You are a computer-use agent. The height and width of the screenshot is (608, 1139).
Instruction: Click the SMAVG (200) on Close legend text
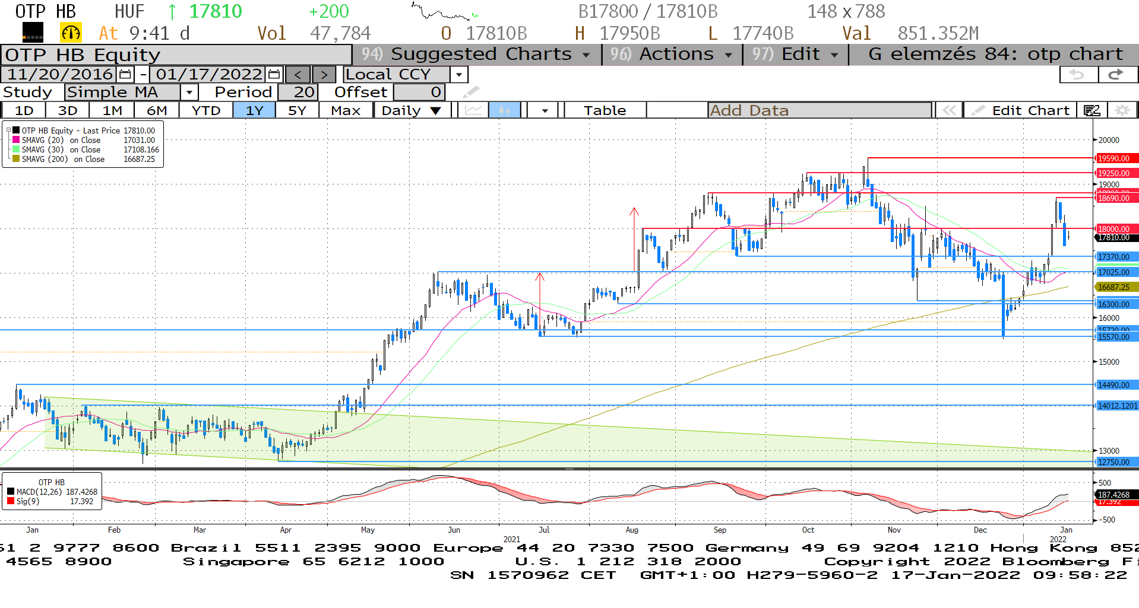point(63,159)
